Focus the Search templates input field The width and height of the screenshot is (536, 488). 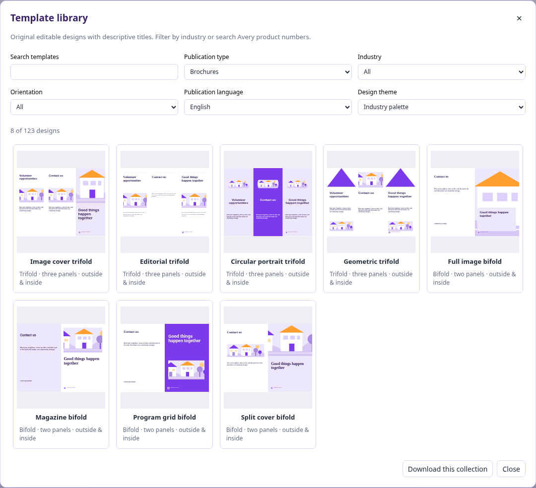tap(94, 72)
